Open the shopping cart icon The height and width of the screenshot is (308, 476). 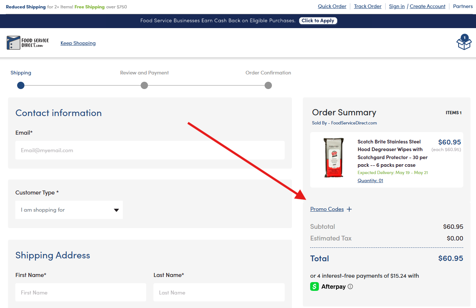464,43
